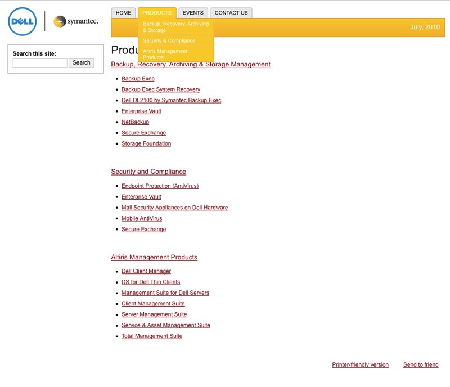Open the Altiris Management Products heading link
This screenshot has height=387, width=450.
tap(154, 257)
